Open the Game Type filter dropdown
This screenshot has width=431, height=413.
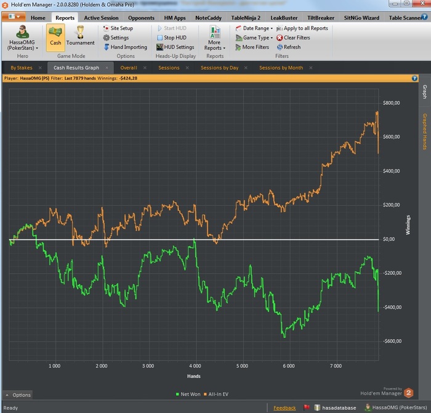(x=254, y=38)
